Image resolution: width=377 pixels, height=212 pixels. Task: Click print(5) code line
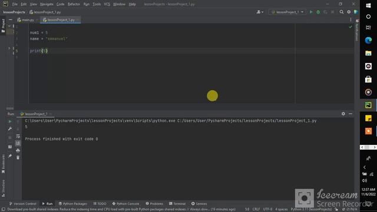point(39,51)
